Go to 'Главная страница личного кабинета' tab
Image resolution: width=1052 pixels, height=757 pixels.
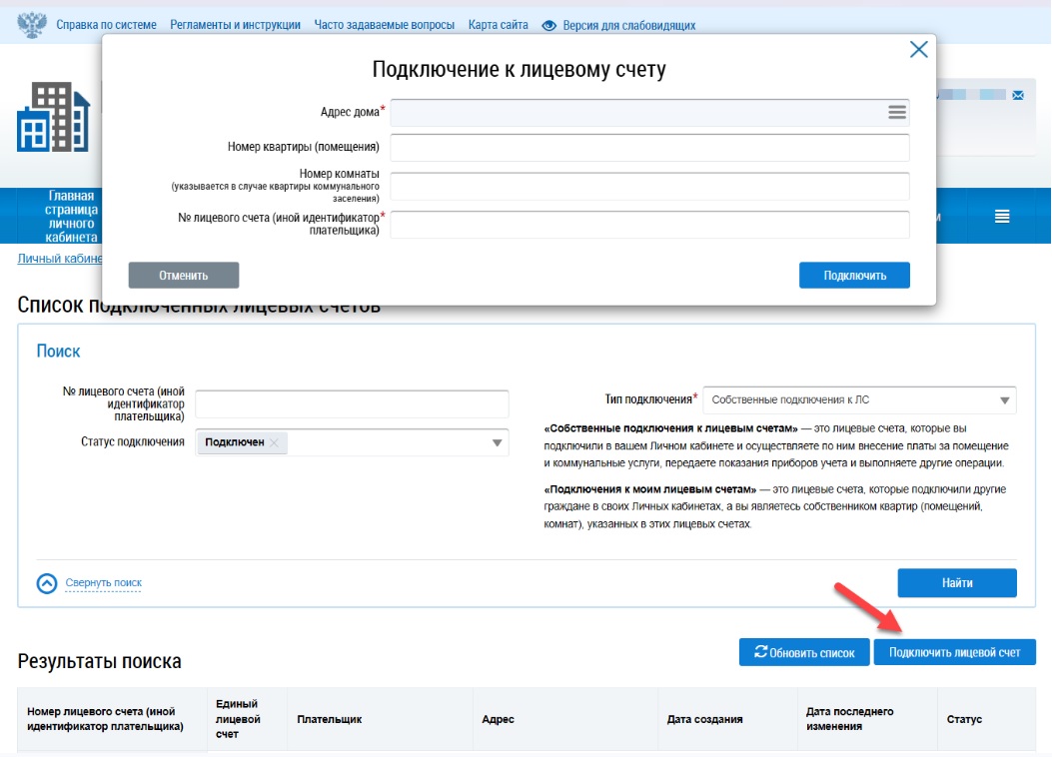pyautogui.click(x=71, y=216)
